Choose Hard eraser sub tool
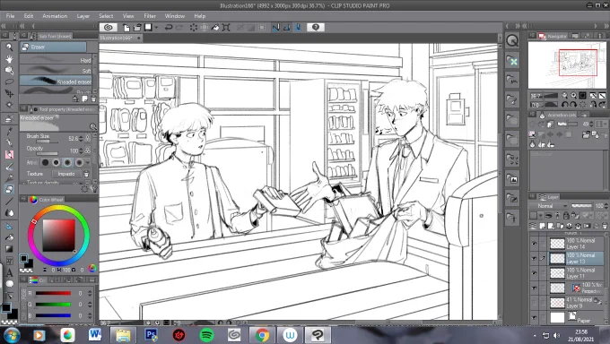610x344 pixels. click(56, 60)
